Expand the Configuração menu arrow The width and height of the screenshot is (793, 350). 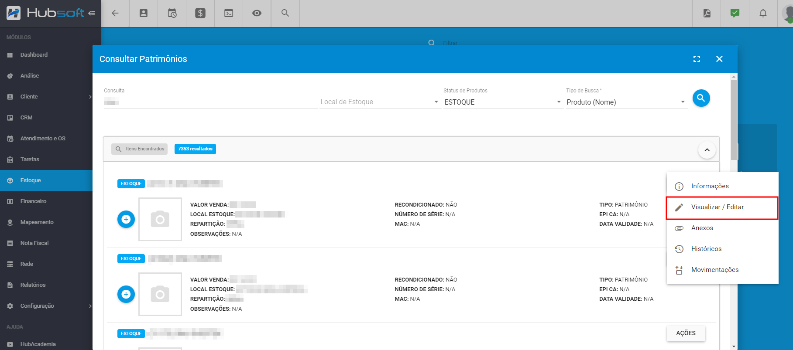tap(90, 306)
